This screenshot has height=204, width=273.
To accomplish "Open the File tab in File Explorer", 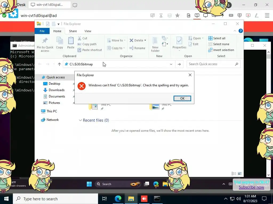I will coord(42,31).
